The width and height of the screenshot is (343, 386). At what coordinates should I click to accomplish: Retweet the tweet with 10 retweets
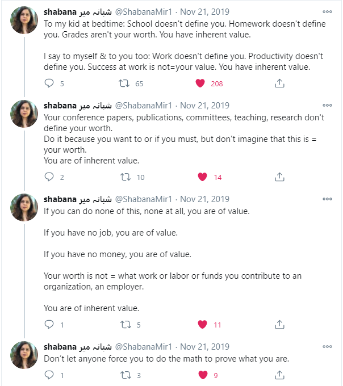click(x=125, y=177)
